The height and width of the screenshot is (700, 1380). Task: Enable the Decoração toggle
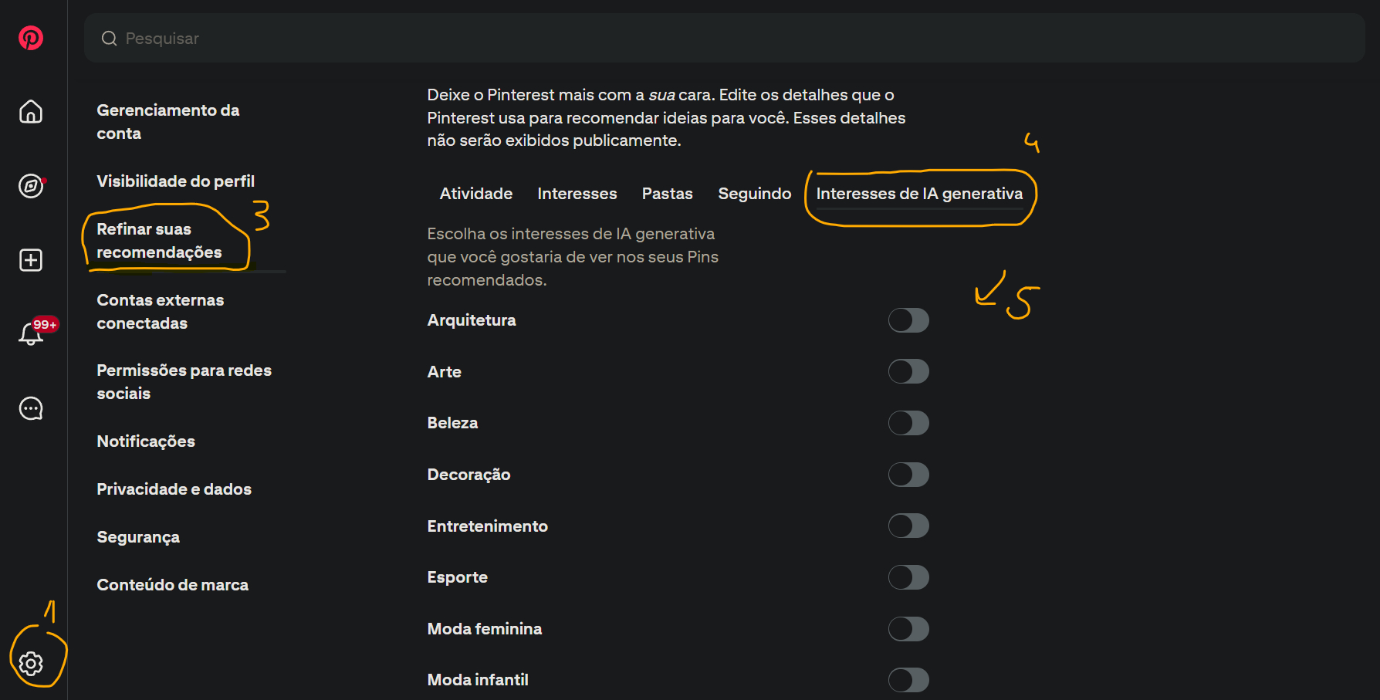(908, 475)
